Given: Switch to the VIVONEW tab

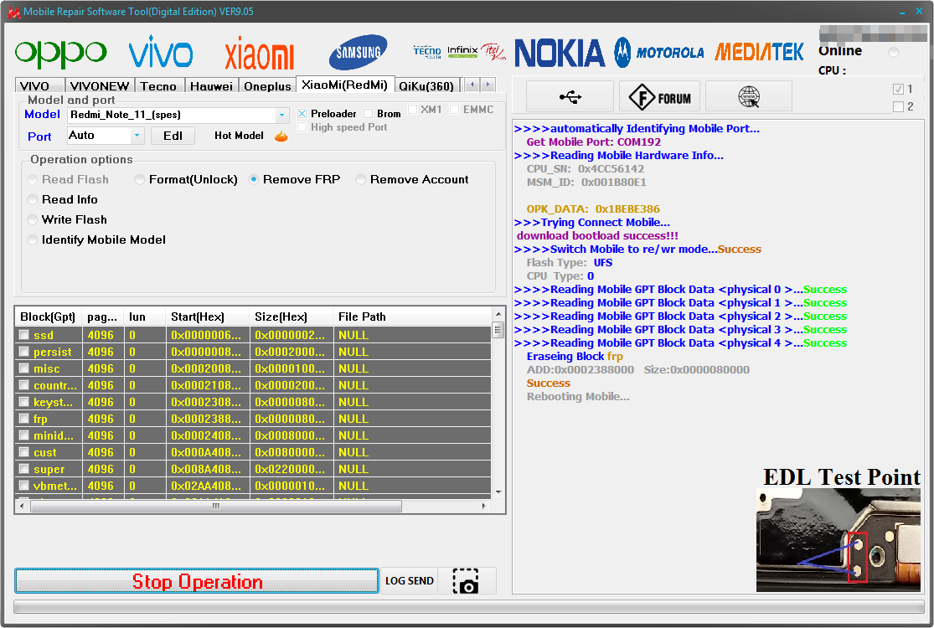Looking at the screenshot, I should 100,85.
